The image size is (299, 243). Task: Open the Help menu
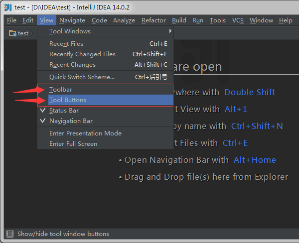(x=286, y=20)
